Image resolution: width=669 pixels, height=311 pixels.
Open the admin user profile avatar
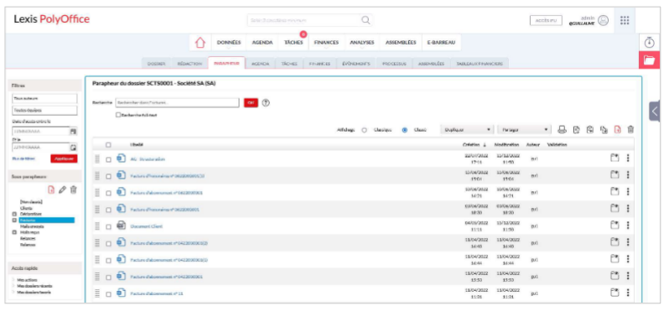[x=603, y=20]
